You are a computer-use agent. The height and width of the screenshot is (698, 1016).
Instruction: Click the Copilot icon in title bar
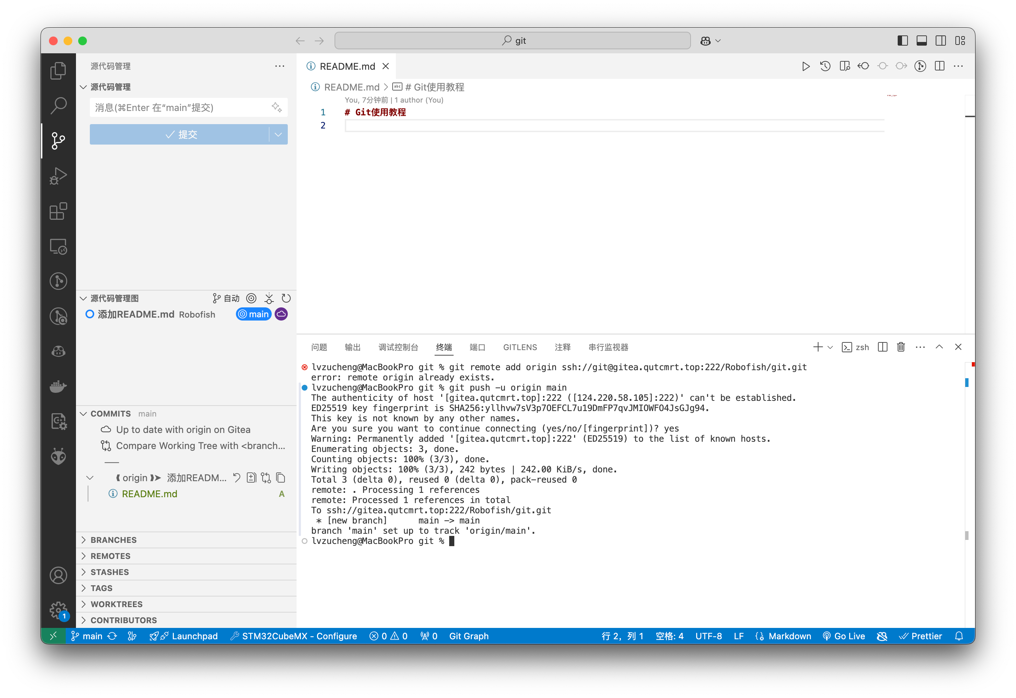tap(705, 41)
